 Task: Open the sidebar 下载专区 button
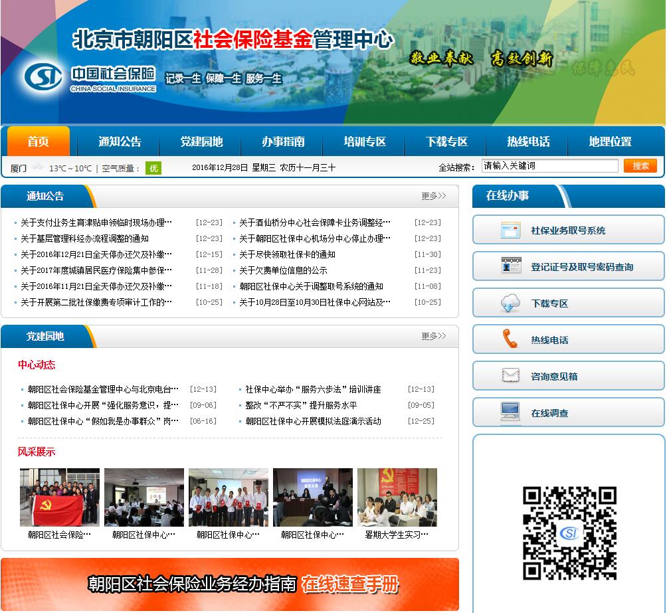[x=568, y=303]
